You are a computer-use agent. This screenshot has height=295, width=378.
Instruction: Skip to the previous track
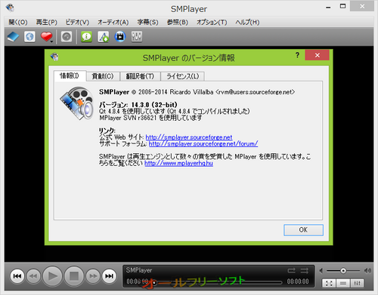click(17, 276)
